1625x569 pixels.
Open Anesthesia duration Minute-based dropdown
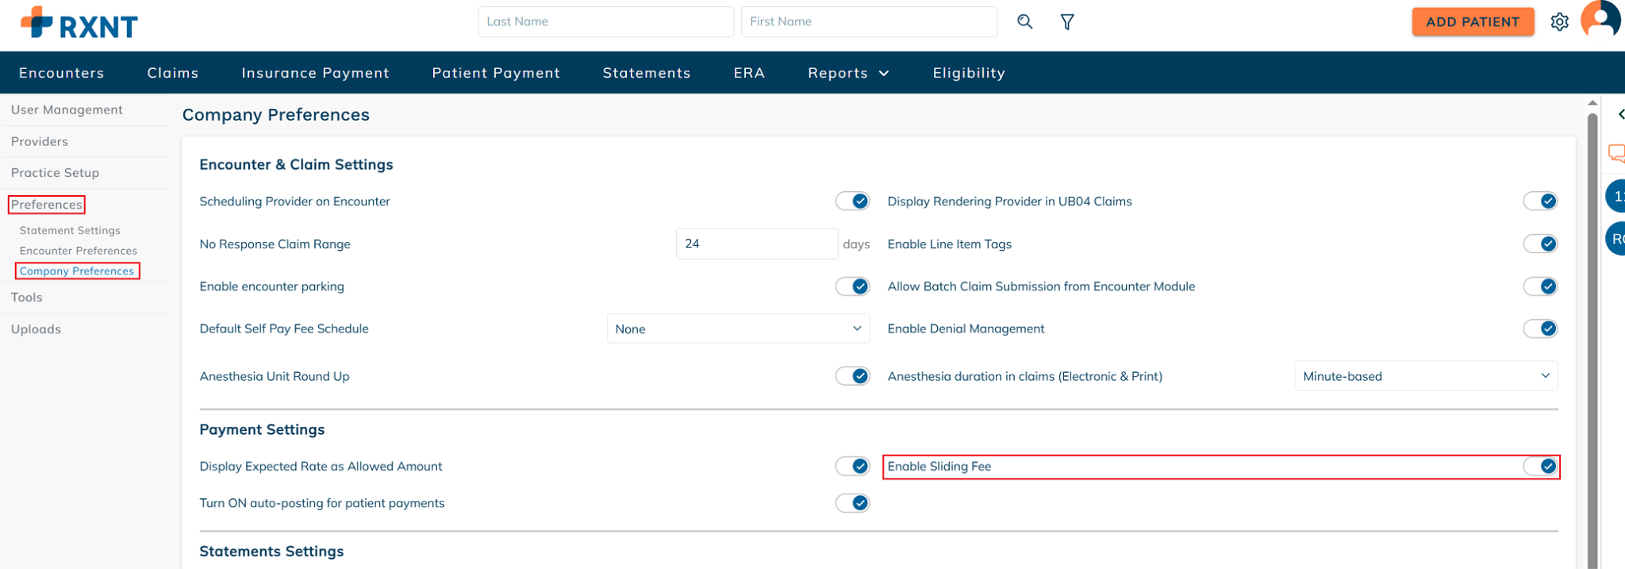(x=1426, y=376)
